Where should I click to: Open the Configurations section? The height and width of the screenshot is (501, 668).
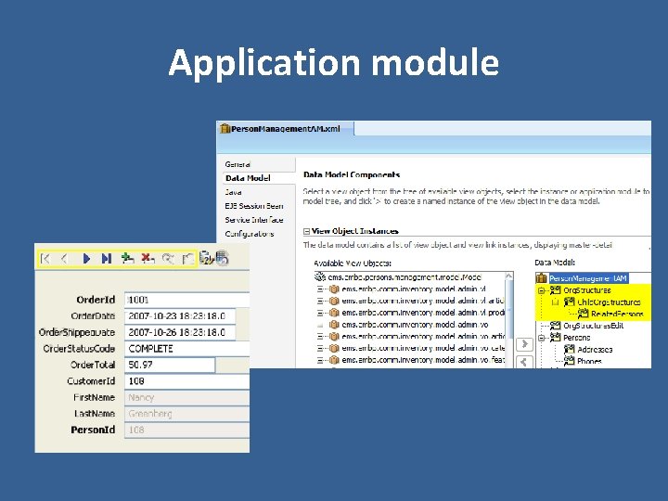click(x=250, y=234)
